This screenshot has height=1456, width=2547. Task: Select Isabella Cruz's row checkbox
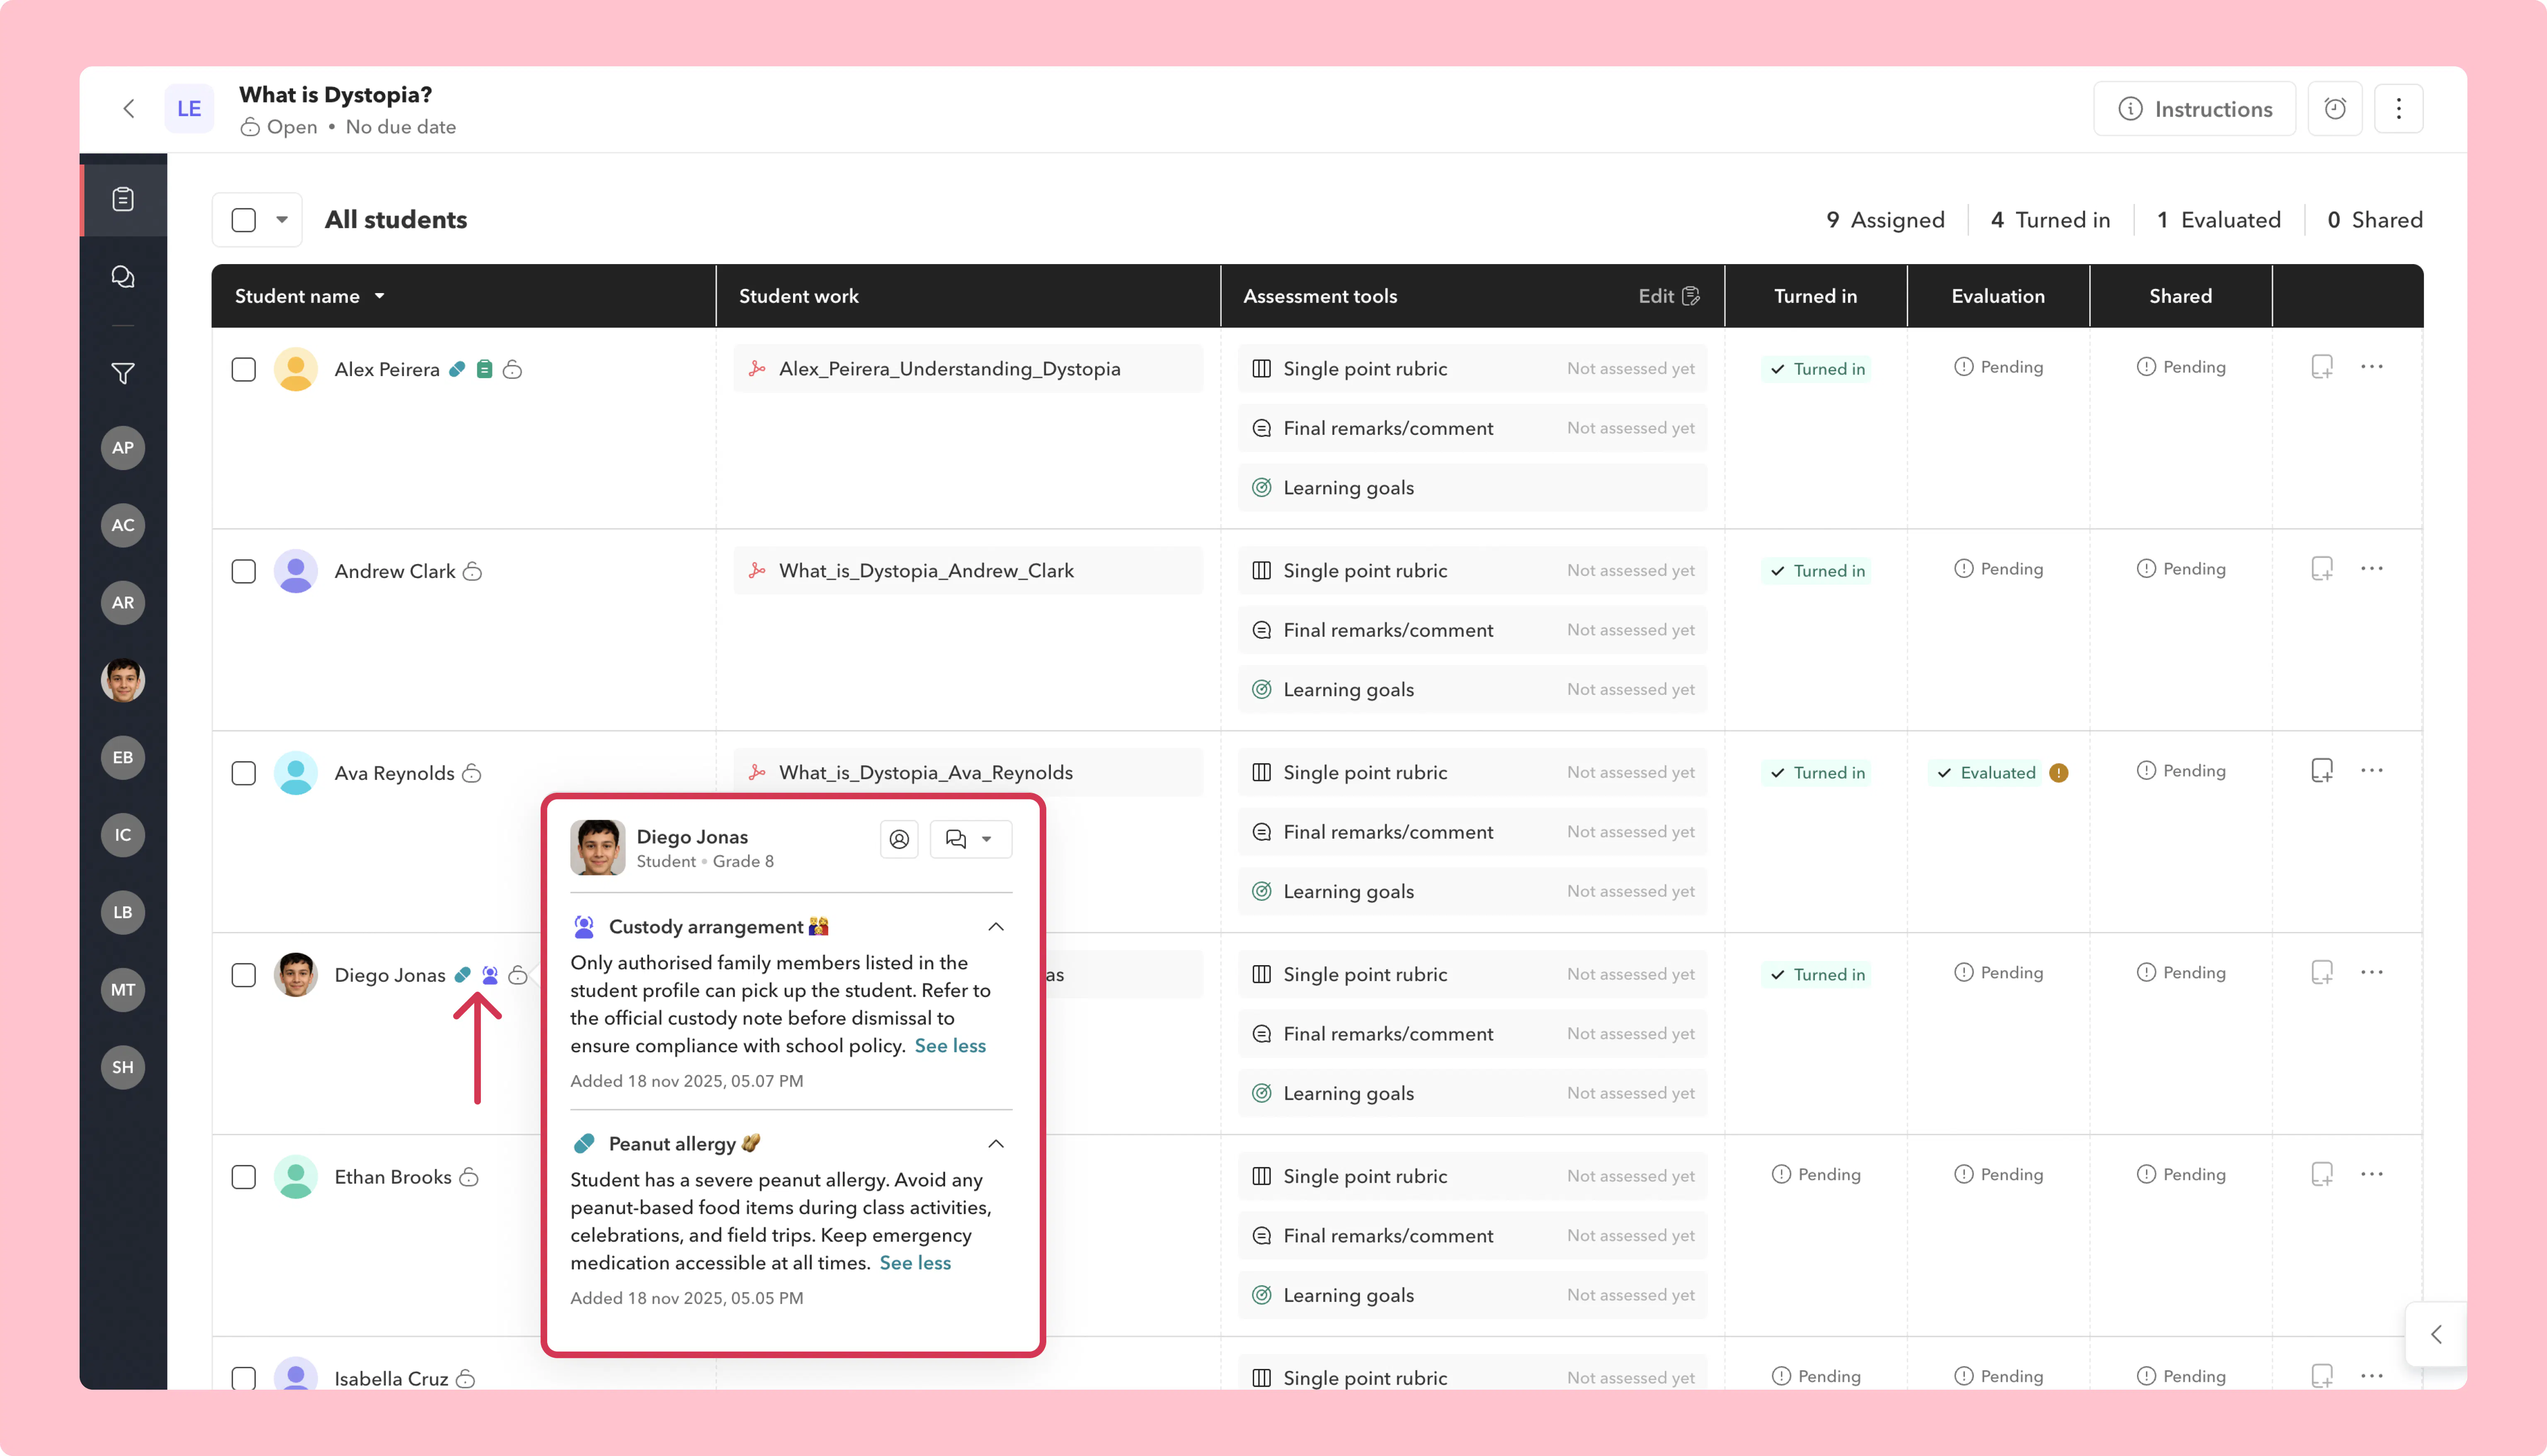pyautogui.click(x=244, y=1378)
